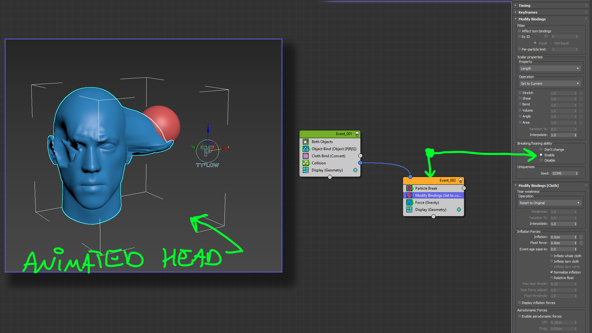The height and width of the screenshot is (333, 592).
Task: Select the Enable radio button
Action: (x=541, y=155)
